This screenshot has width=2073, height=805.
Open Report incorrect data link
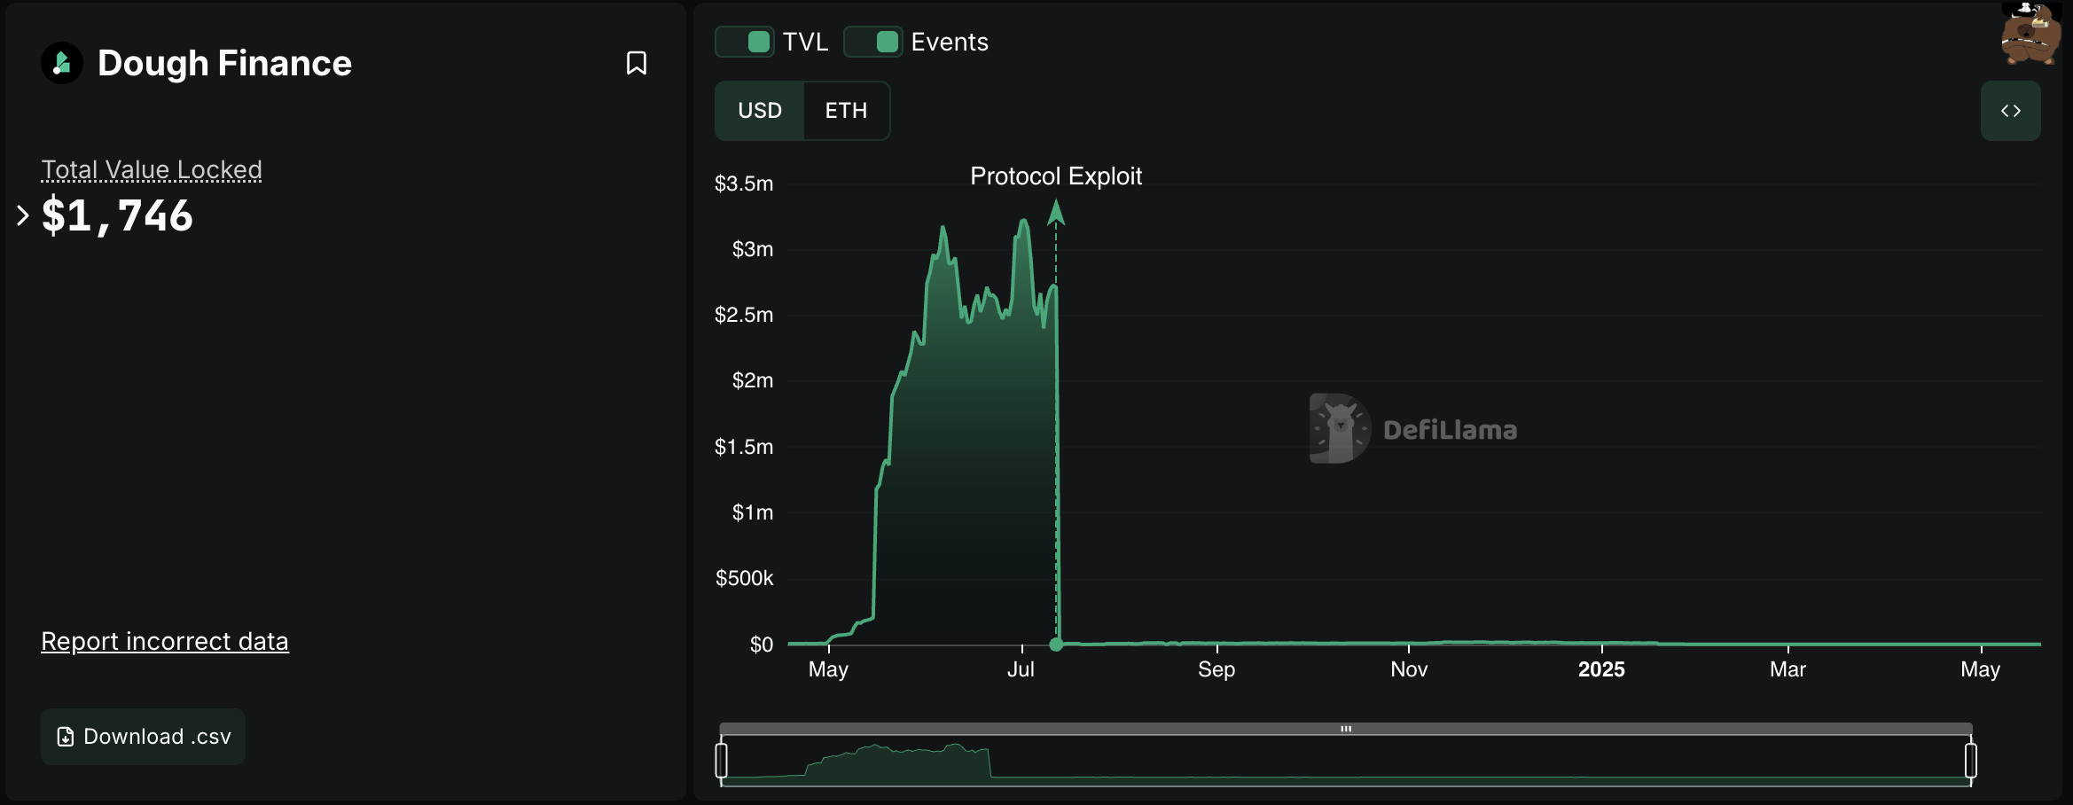pyautogui.click(x=165, y=641)
